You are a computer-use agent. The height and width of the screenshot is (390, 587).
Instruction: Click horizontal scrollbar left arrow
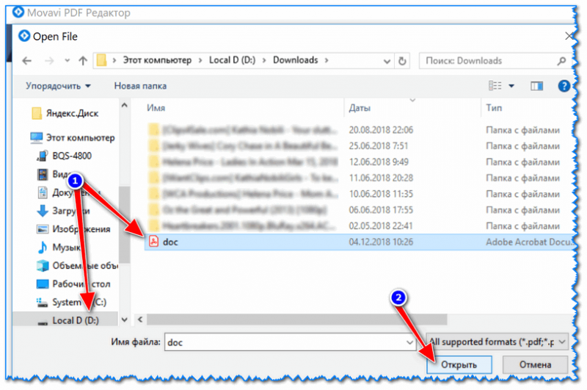(140, 319)
